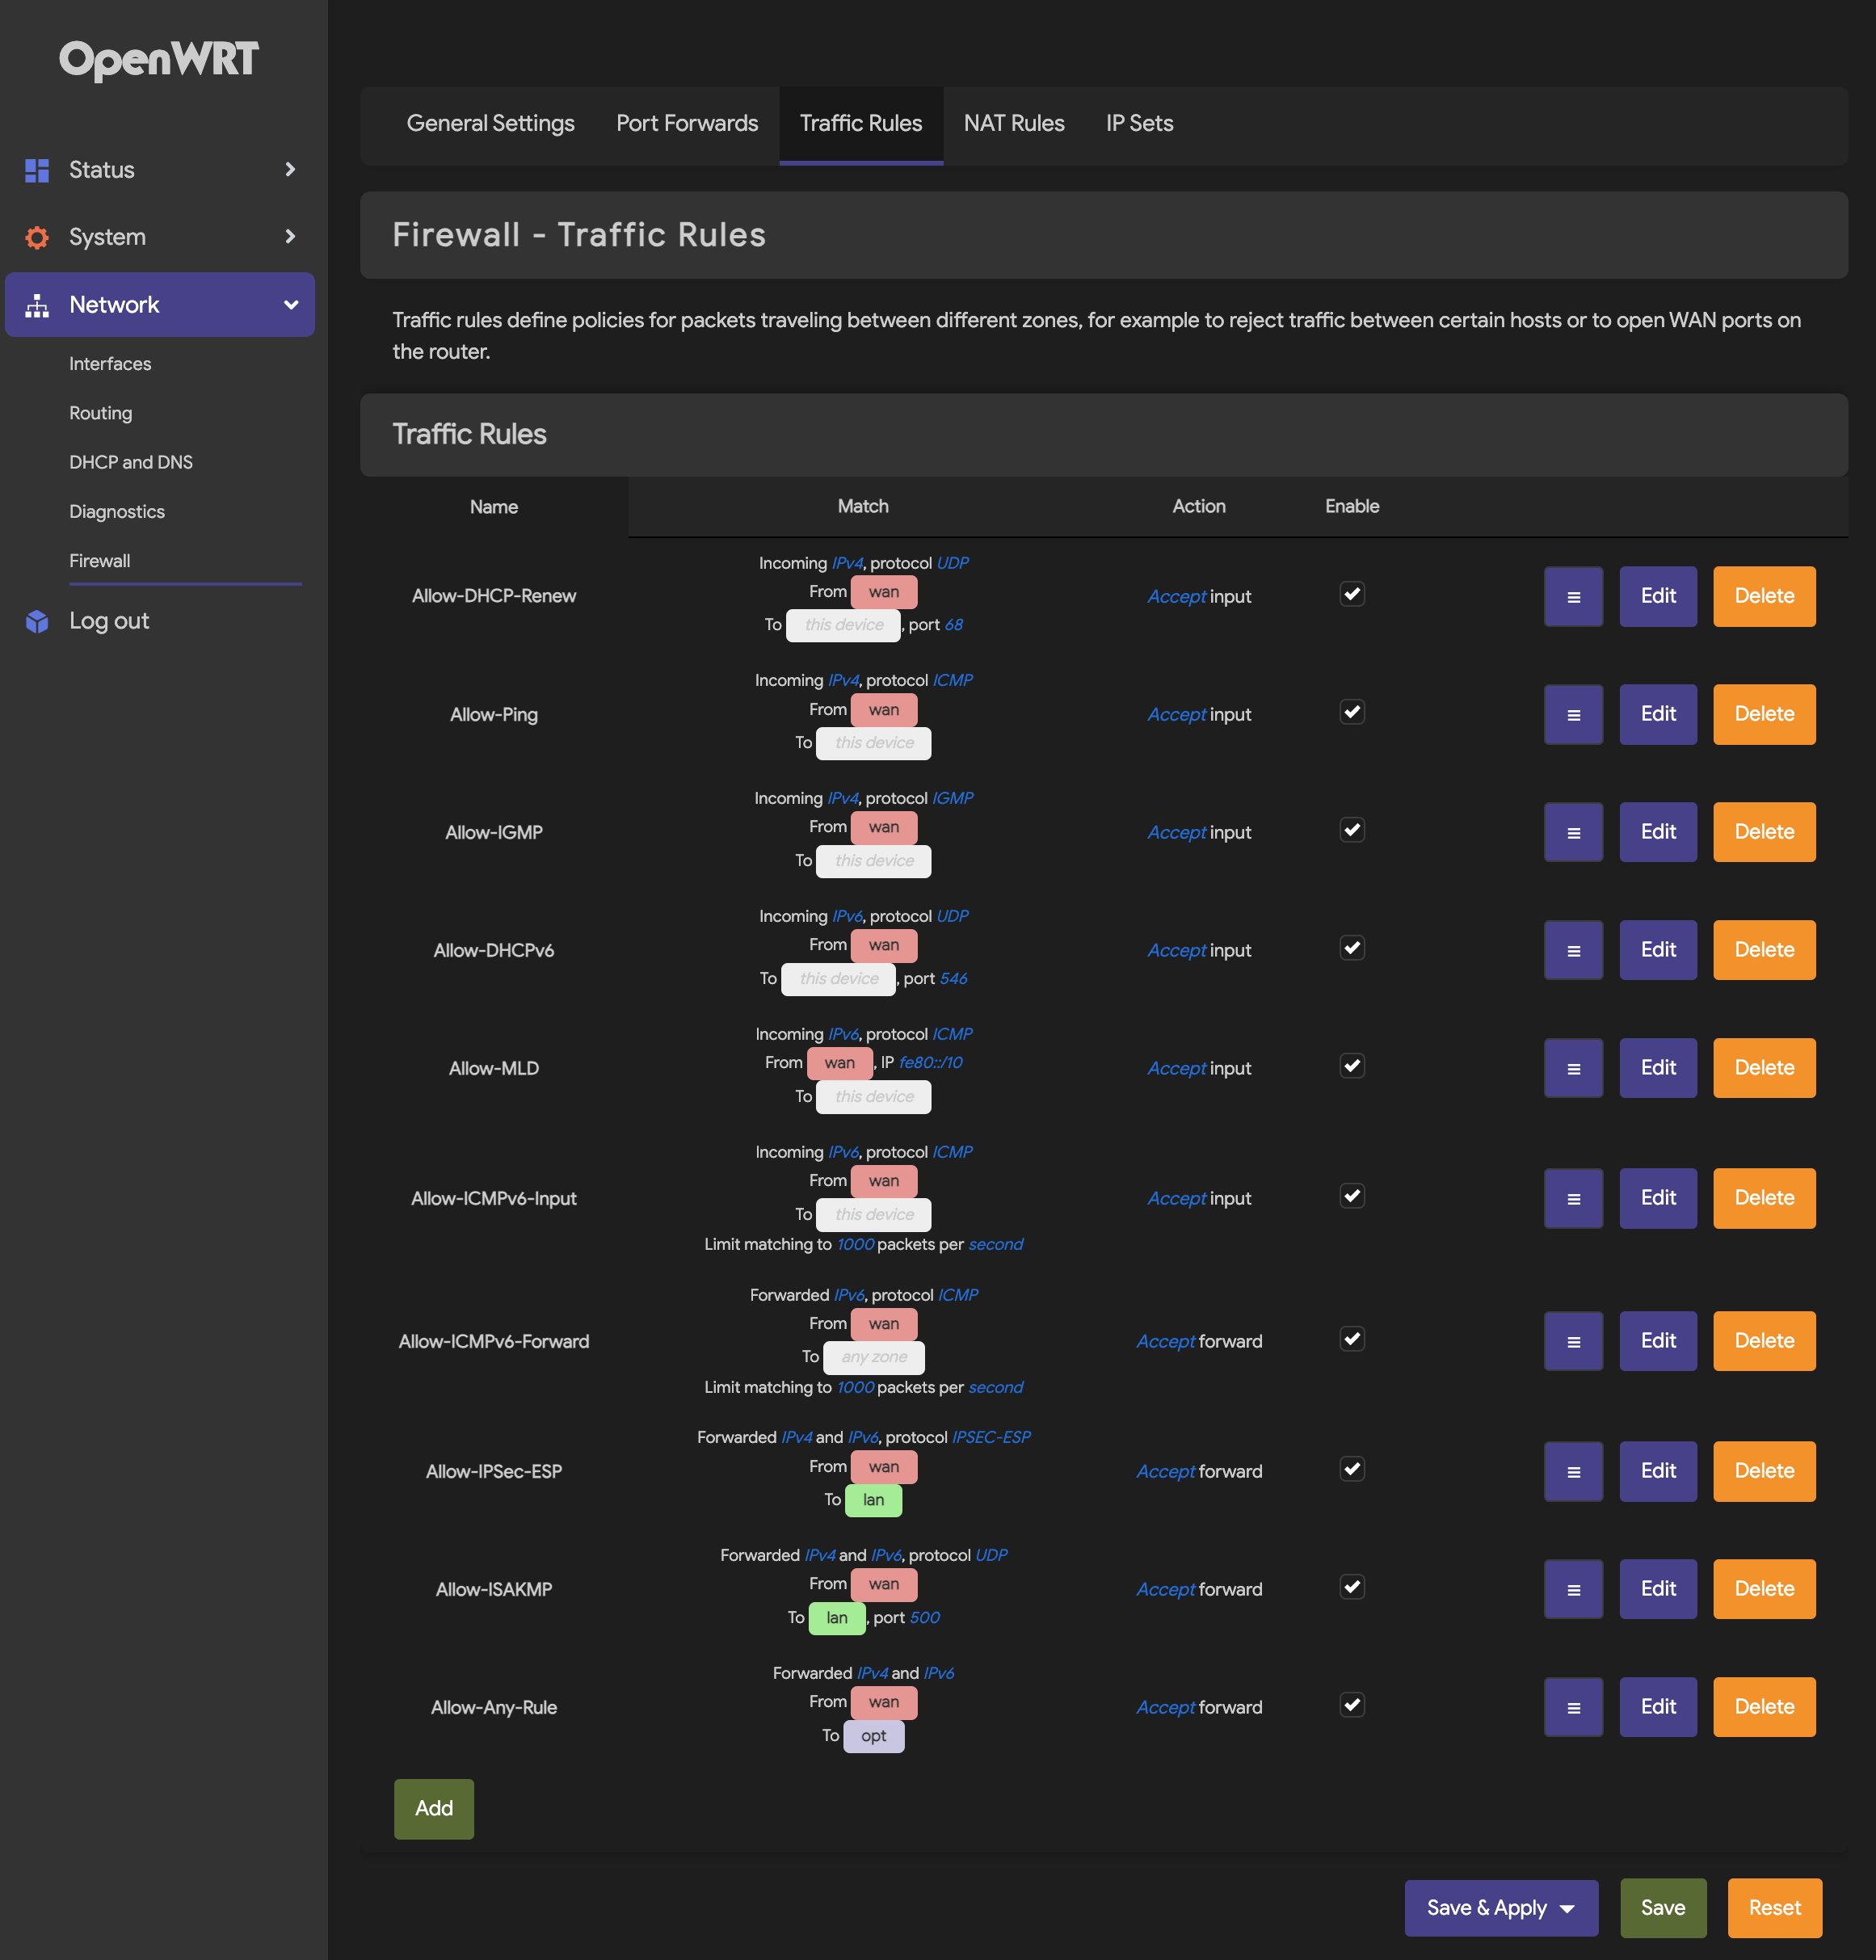This screenshot has height=1960, width=1876.
Task: Expand the System menu chevron
Action: [290, 237]
